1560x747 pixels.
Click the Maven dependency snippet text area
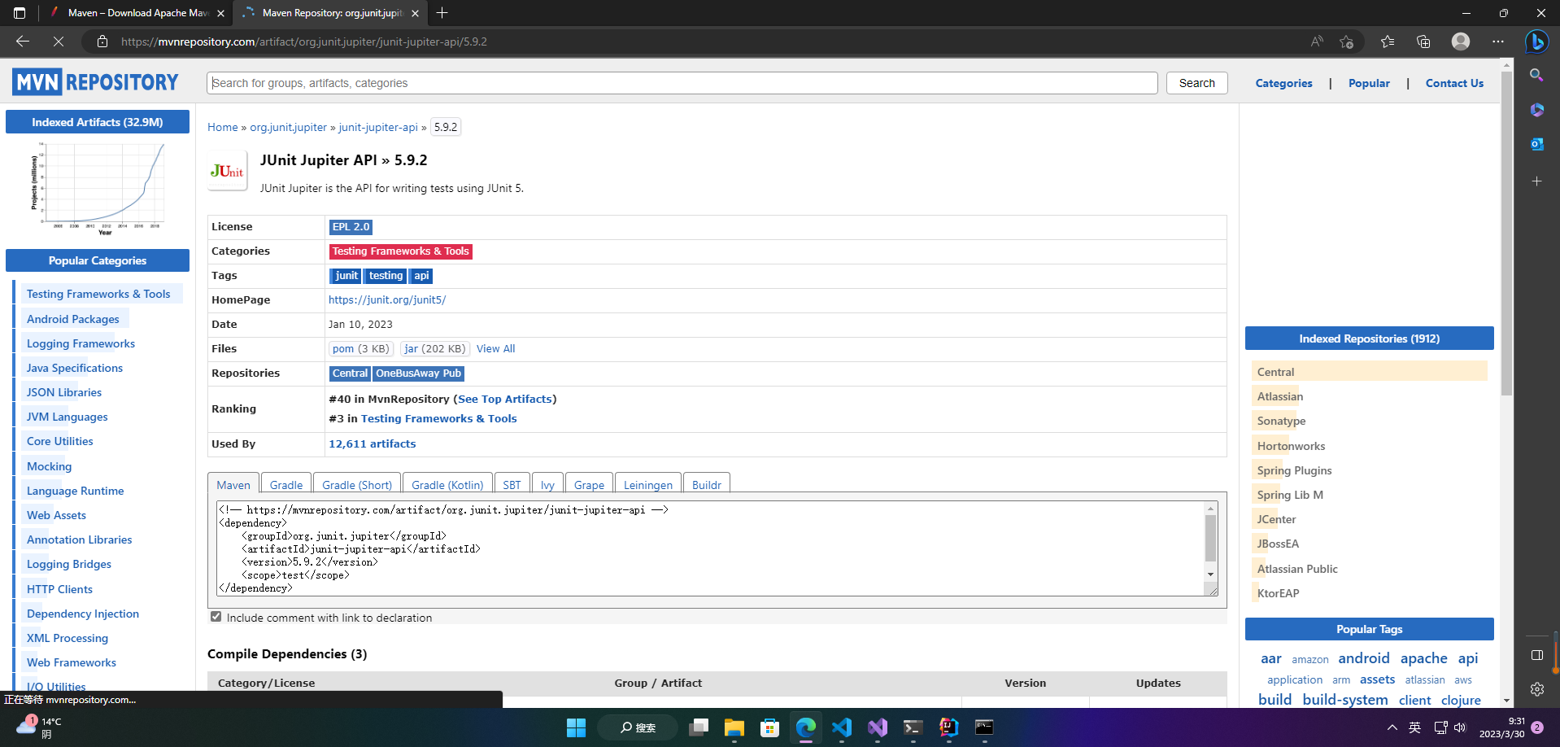pyautogui.click(x=711, y=548)
